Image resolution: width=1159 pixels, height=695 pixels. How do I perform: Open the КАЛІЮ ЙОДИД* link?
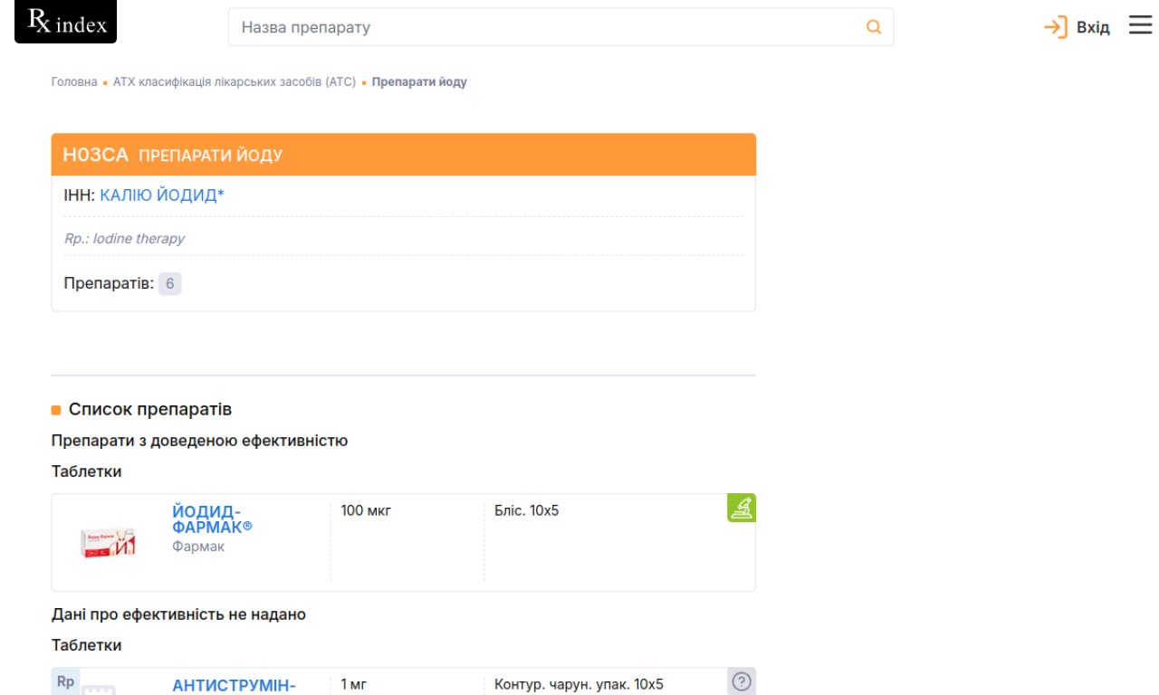pos(162,195)
